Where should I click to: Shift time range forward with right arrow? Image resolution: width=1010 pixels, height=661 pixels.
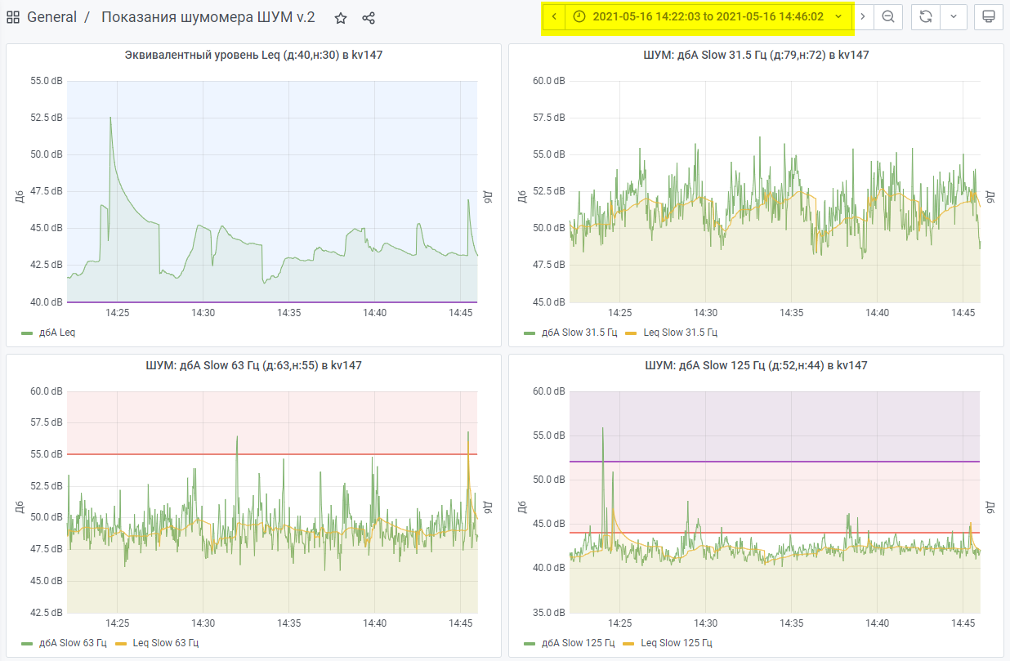click(863, 17)
